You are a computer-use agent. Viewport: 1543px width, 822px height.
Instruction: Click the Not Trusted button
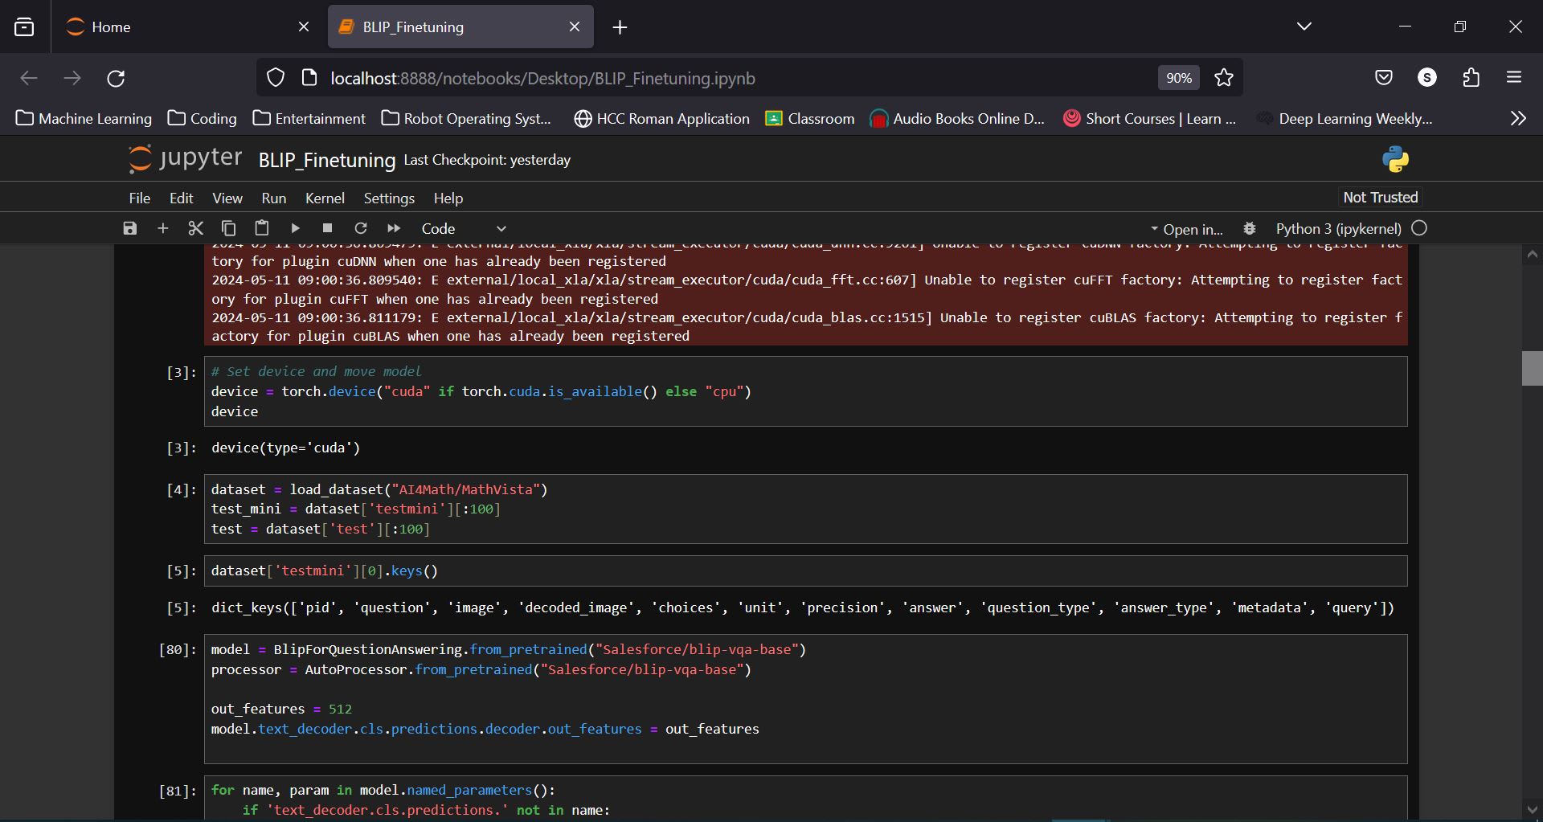(x=1380, y=197)
